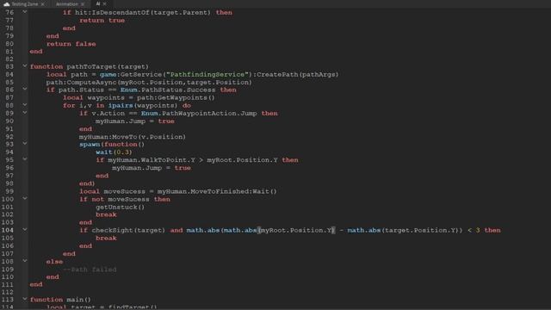Click getUnstuck() call on line 101

pos(121,207)
